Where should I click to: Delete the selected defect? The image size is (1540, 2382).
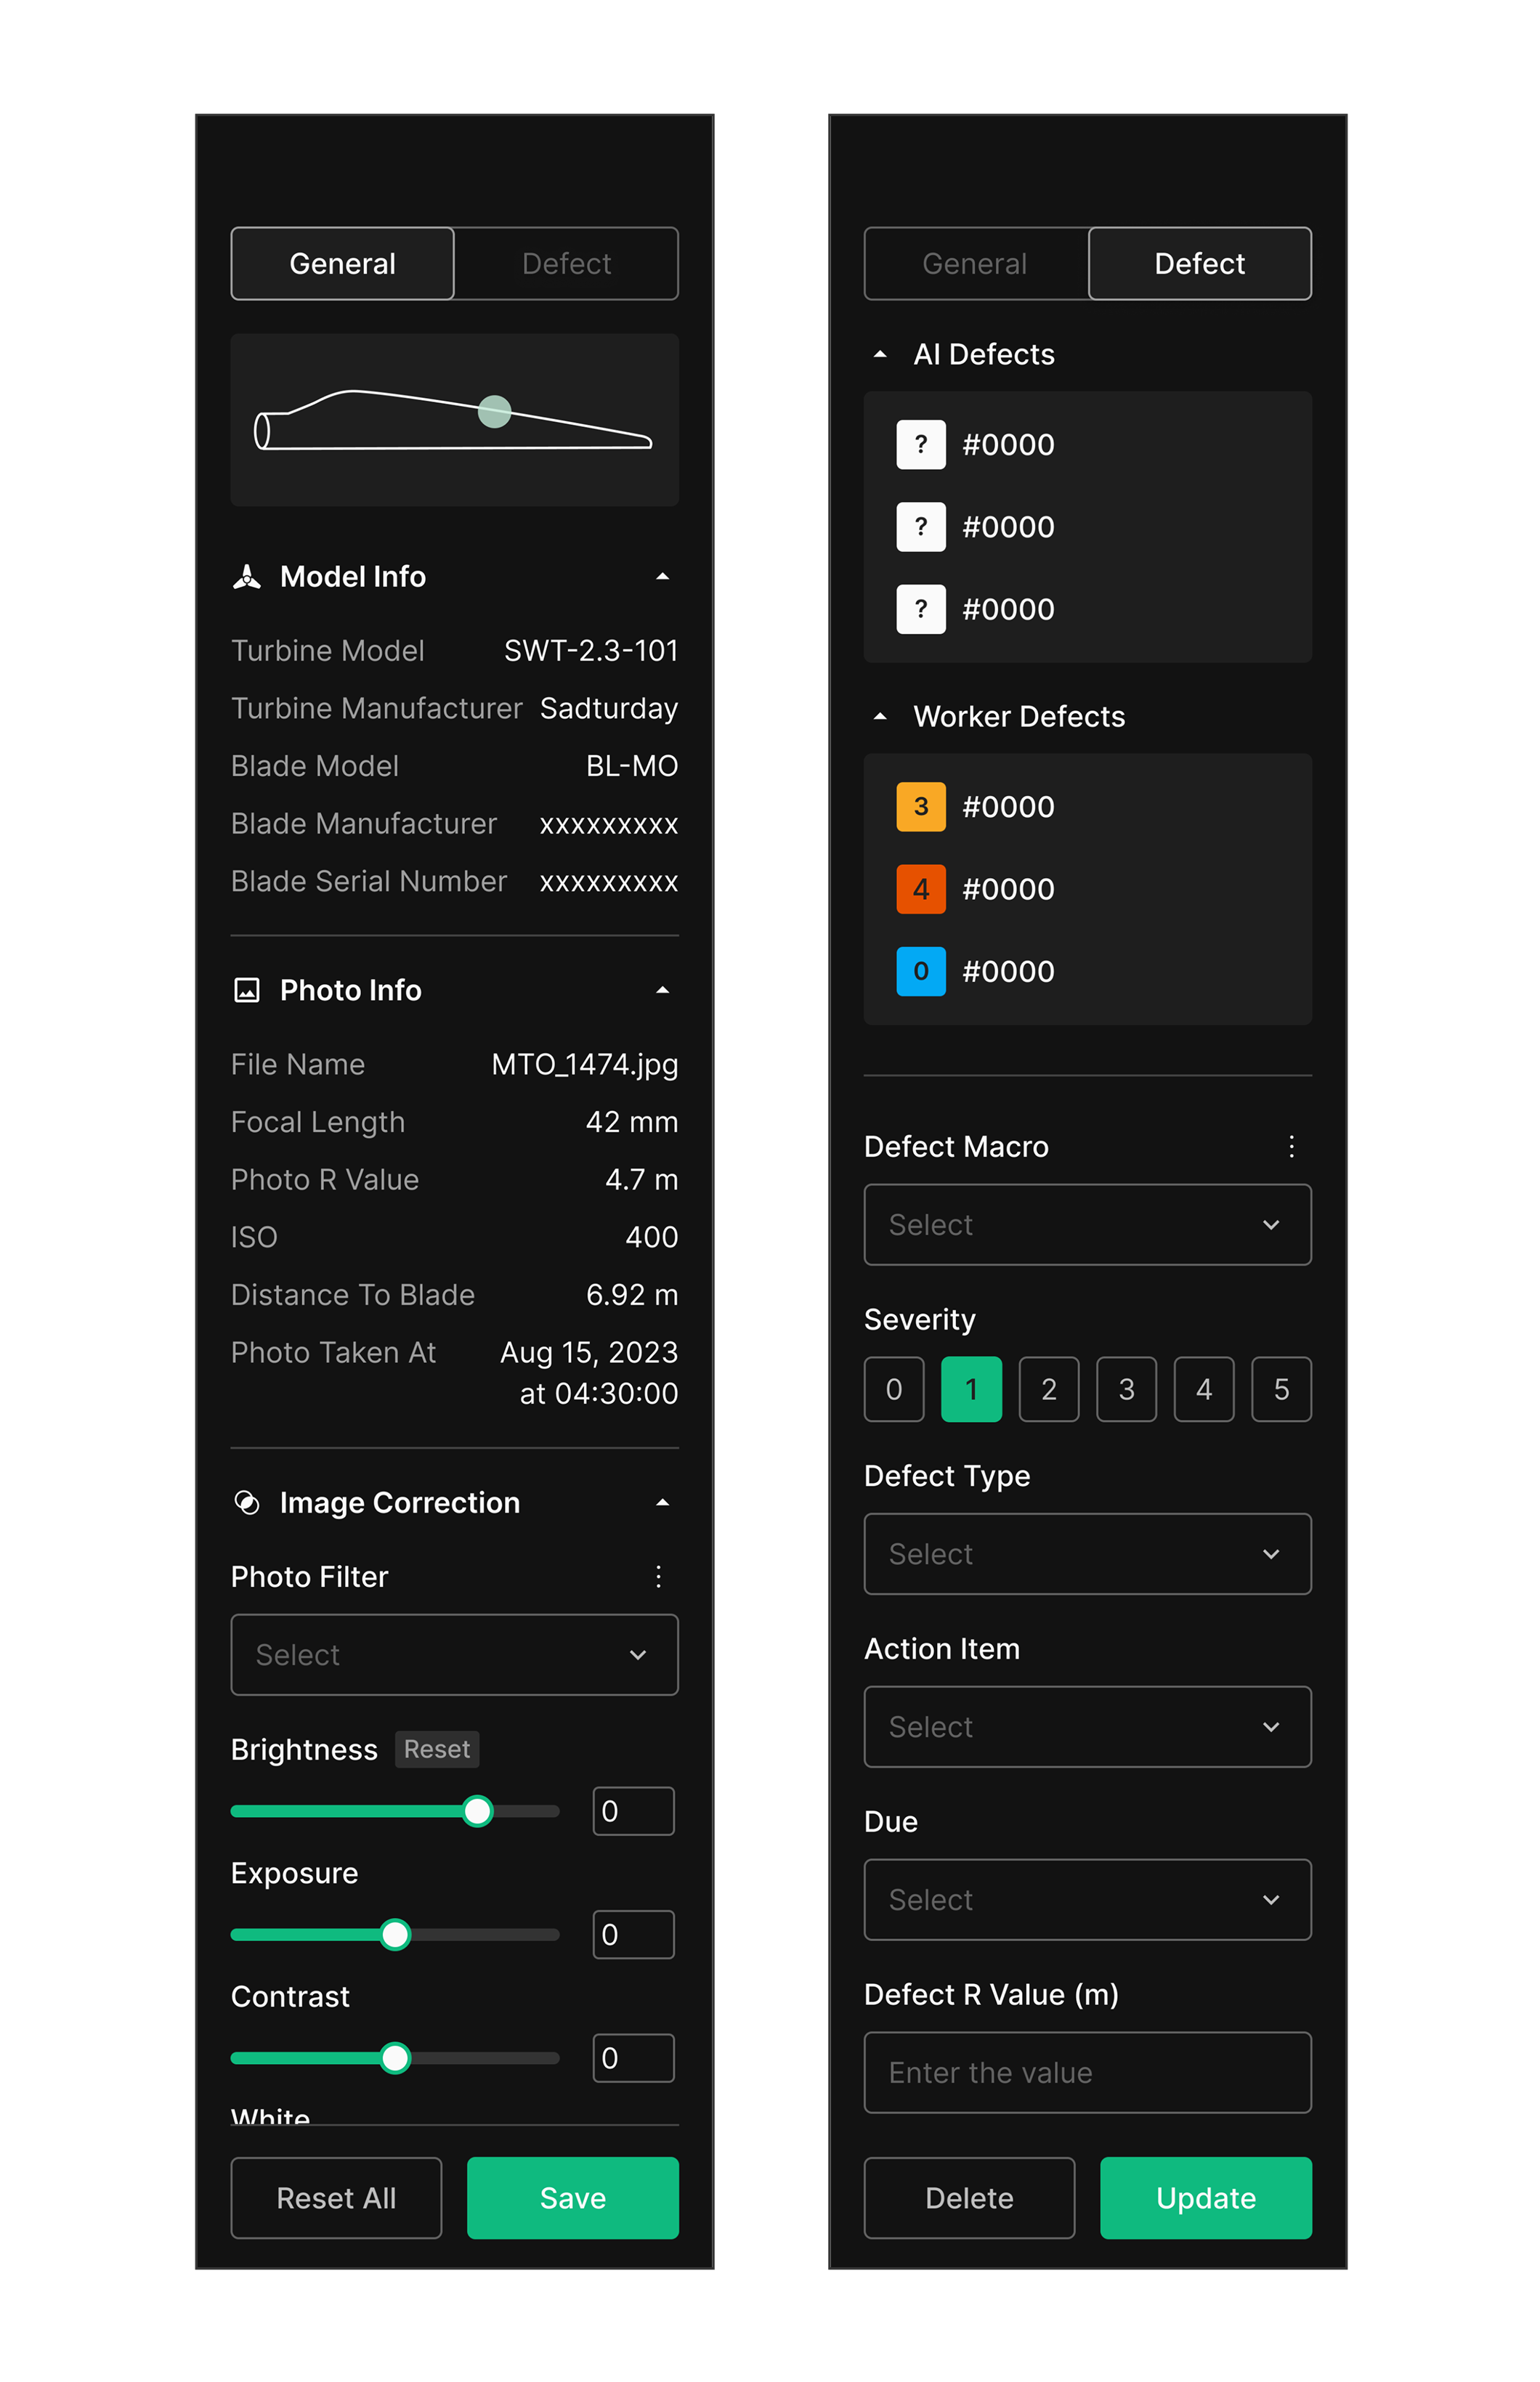tap(969, 2198)
